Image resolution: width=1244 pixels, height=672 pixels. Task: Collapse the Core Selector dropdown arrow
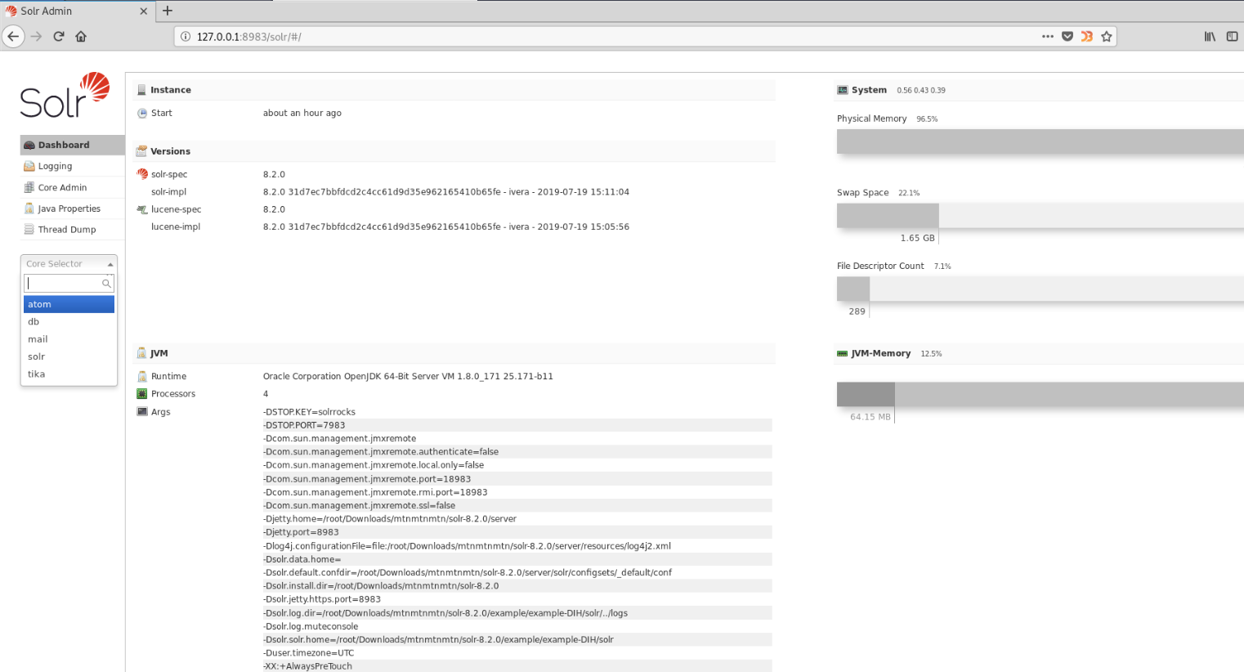111,263
